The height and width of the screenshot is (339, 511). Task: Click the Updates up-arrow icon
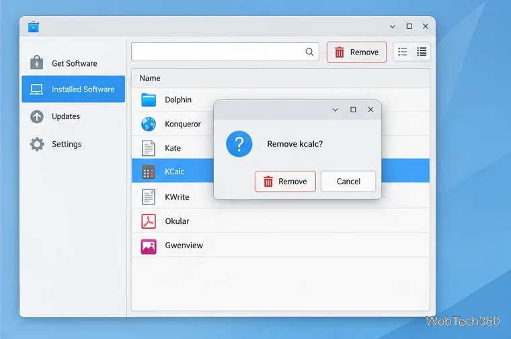pos(37,116)
